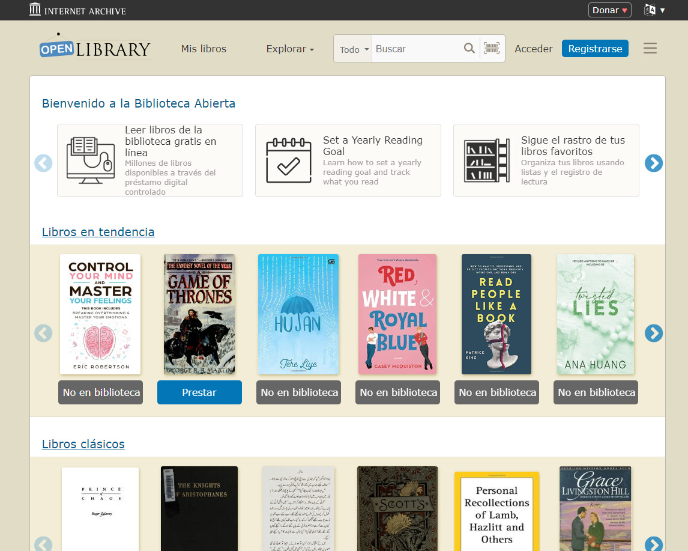Click the welcome carousel previous arrow

pos(43,163)
